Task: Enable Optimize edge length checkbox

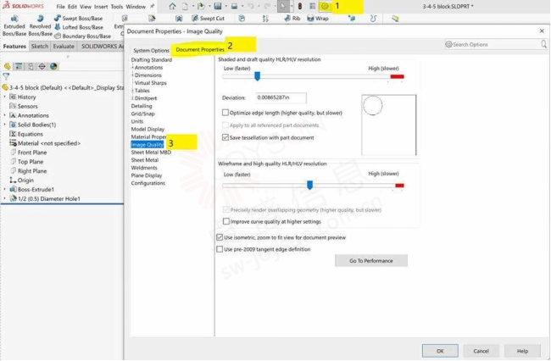Action: 225,113
